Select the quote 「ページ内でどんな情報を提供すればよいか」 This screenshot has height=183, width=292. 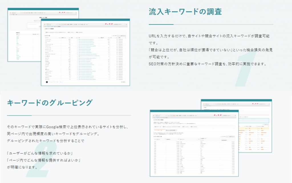coord(43,160)
